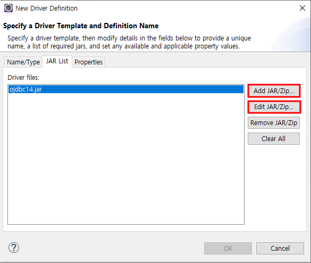This screenshot has width=311, height=263.
Task: Click Add JAR/Zip... button
Action: (274, 91)
